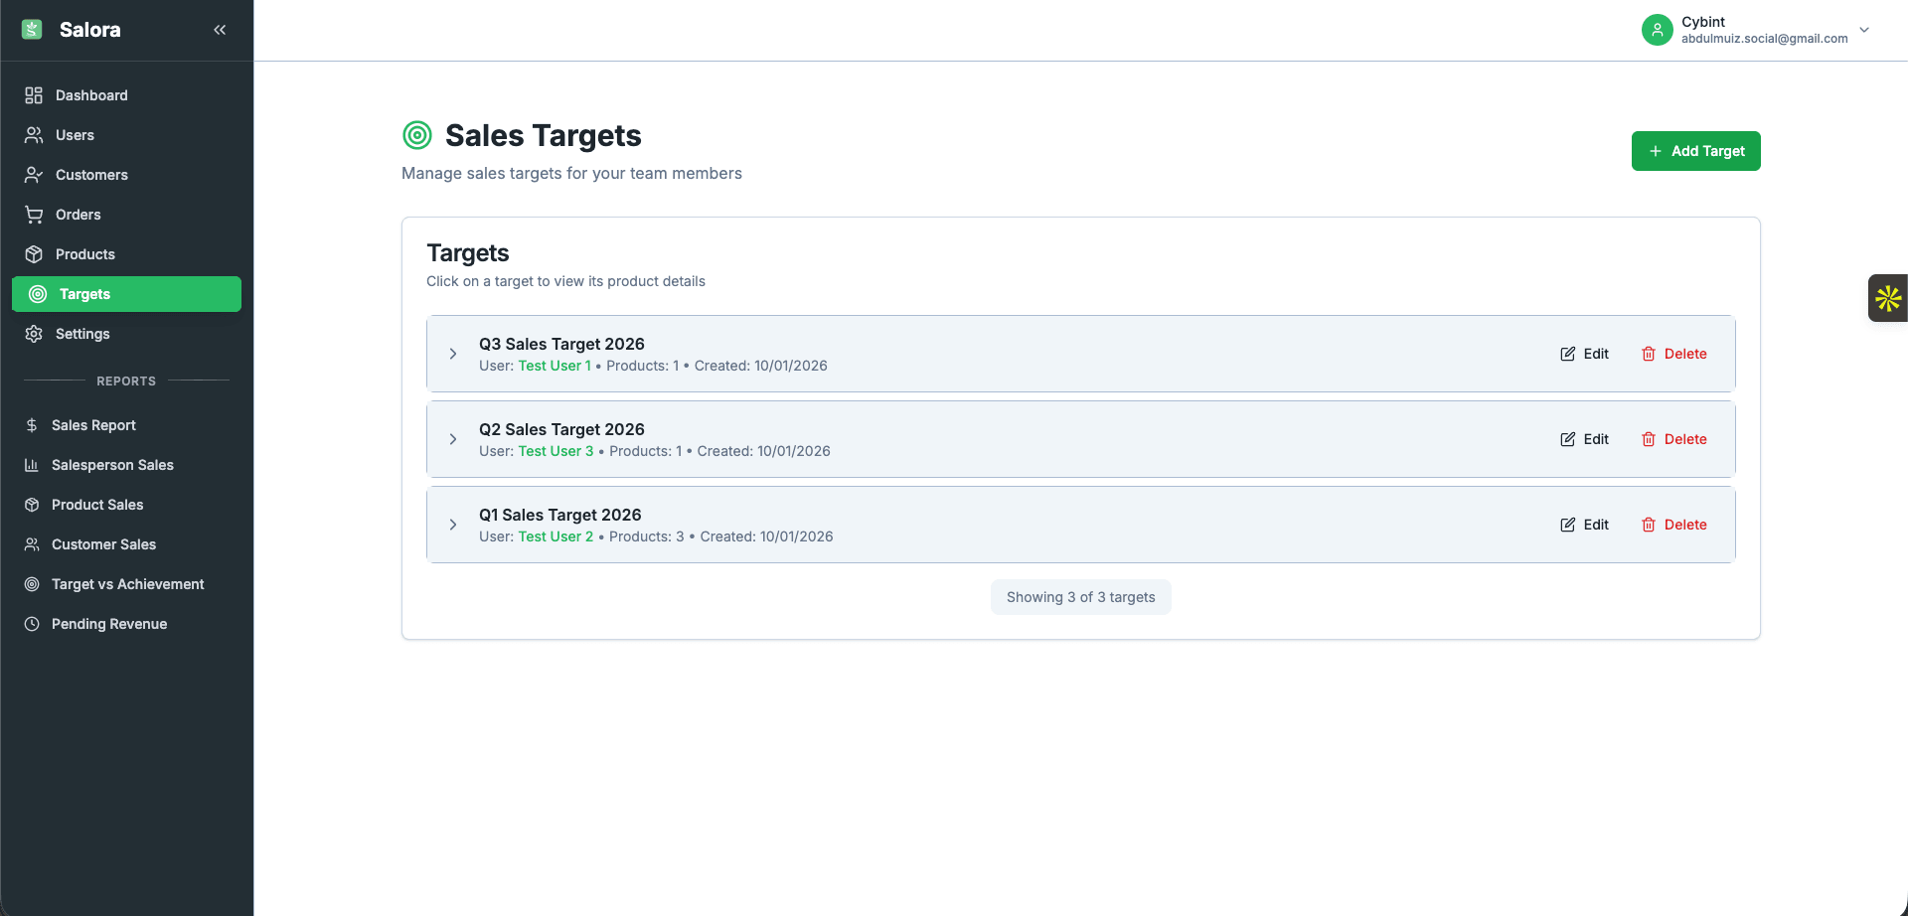Expand the Q3 Sales Target 2026 row
The width and height of the screenshot is (1908, 916).
click(453, 354)
